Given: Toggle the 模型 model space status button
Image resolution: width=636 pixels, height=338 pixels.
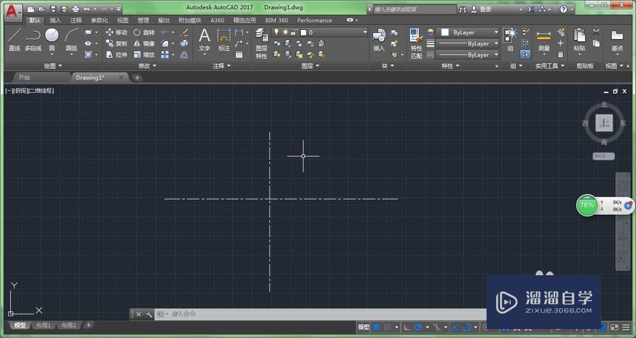Looking at the screenshot, I should coord(363,327).
